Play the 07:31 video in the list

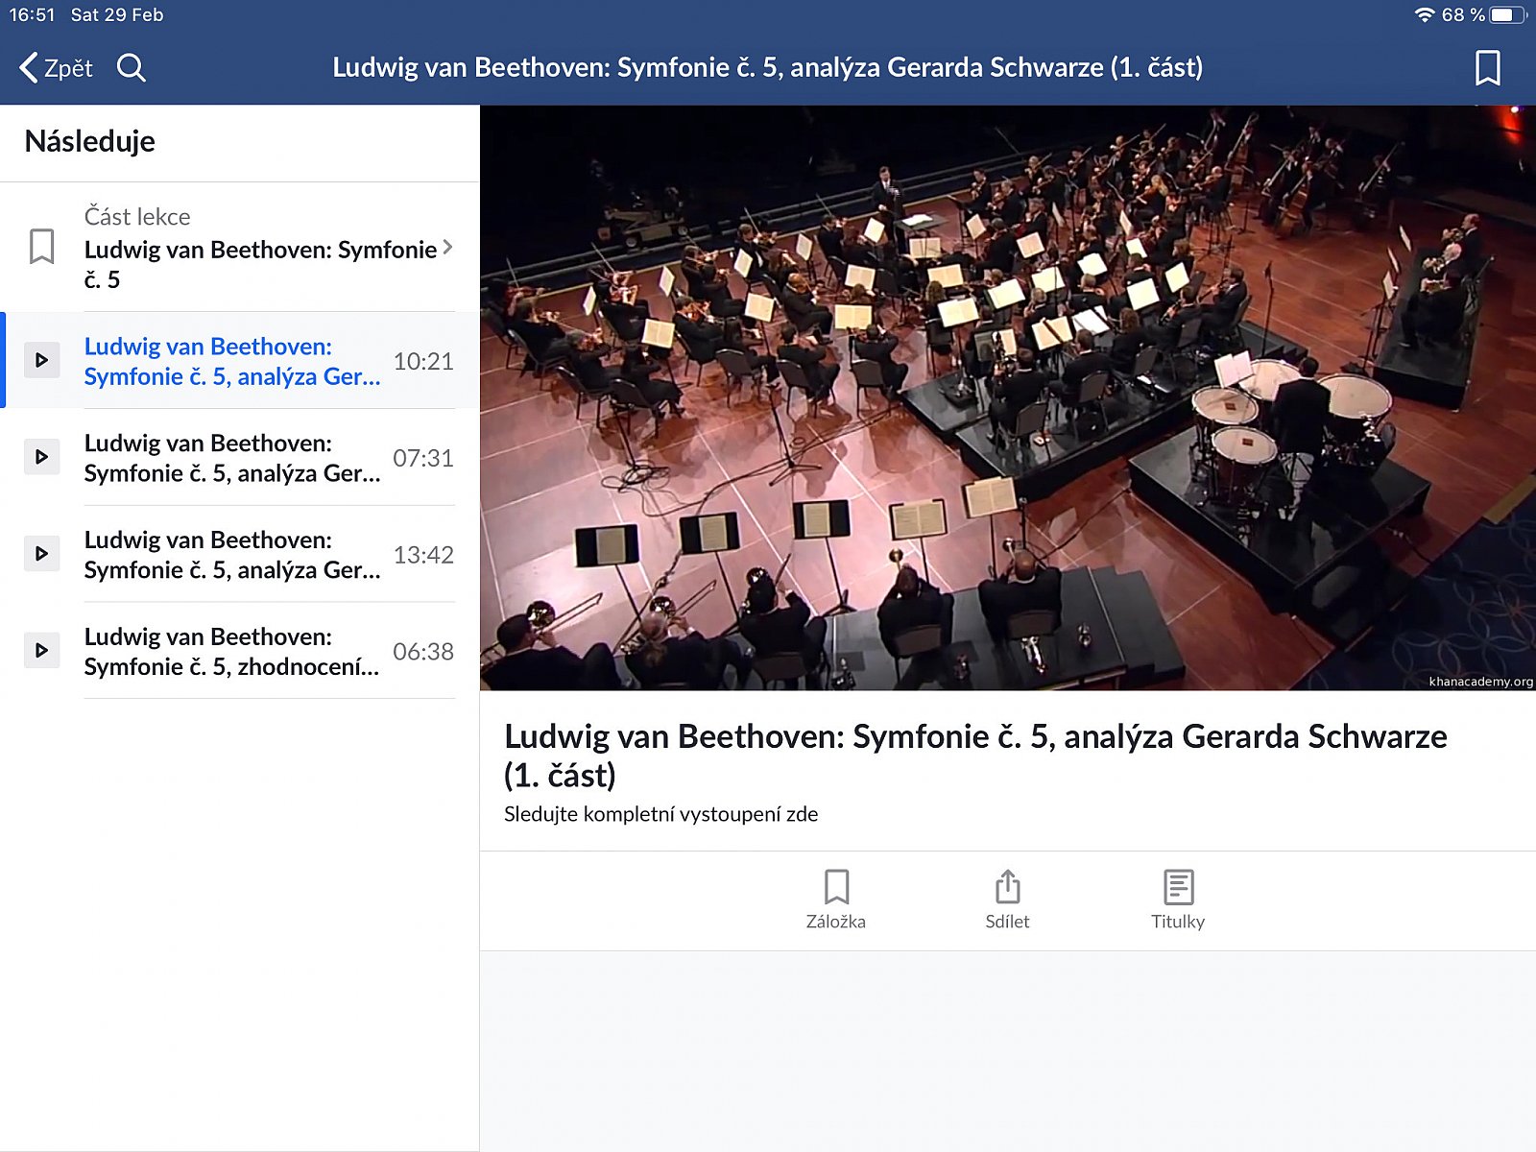point(41,457)
